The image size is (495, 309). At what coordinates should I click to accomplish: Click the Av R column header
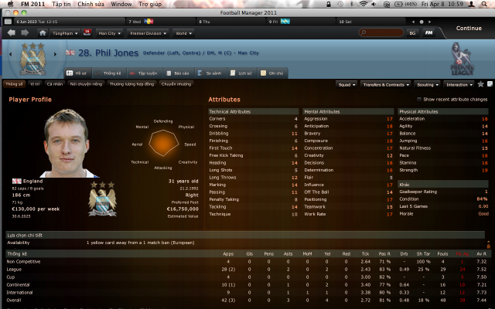(x=481, y=254)
